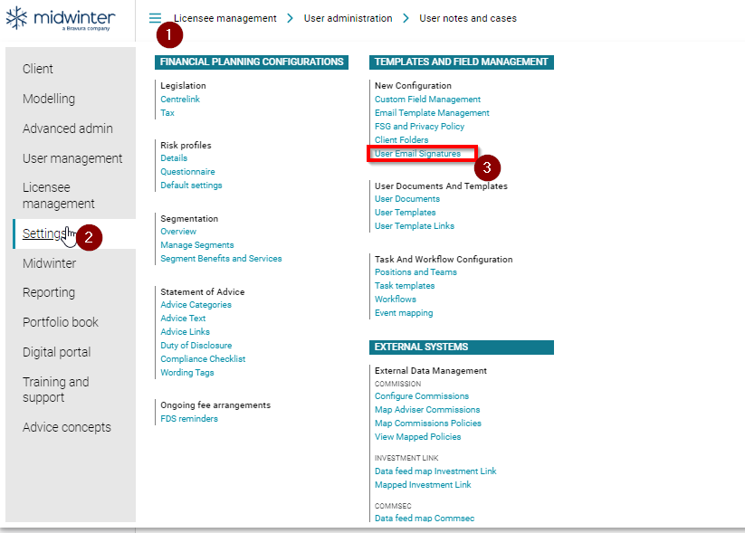Open Map Adviser Commissions link
The width and height of the screenshot is (745, 533).
click(427, 410)
